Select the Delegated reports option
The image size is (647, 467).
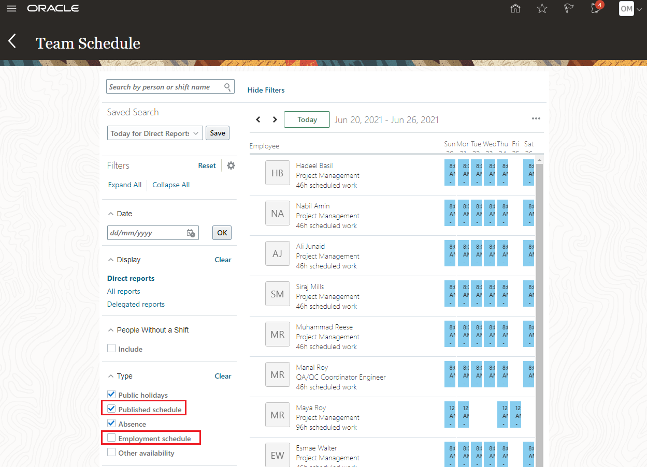[x=136, y=304]
